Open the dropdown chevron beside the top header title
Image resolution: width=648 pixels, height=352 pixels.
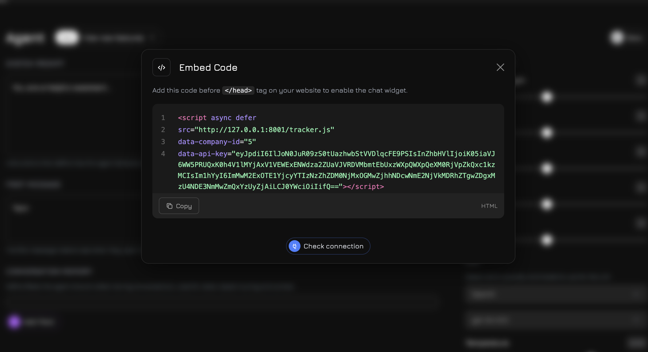pyautogui.click(x=152, y=37)
